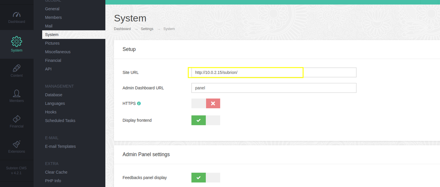Open the Financial tag icon
The height and width of the screenshot is (187, 440).
click(16, 119)
